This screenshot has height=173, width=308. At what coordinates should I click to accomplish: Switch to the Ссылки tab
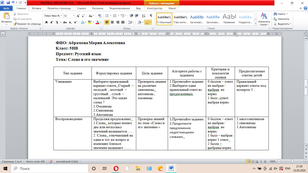tap(81, 8)
